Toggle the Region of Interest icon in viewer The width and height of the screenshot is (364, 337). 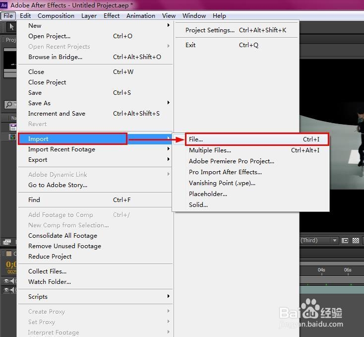pos(345,240)
